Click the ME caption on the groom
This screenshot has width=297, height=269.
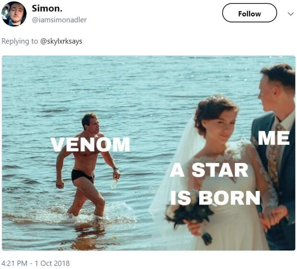coord(274,138)
